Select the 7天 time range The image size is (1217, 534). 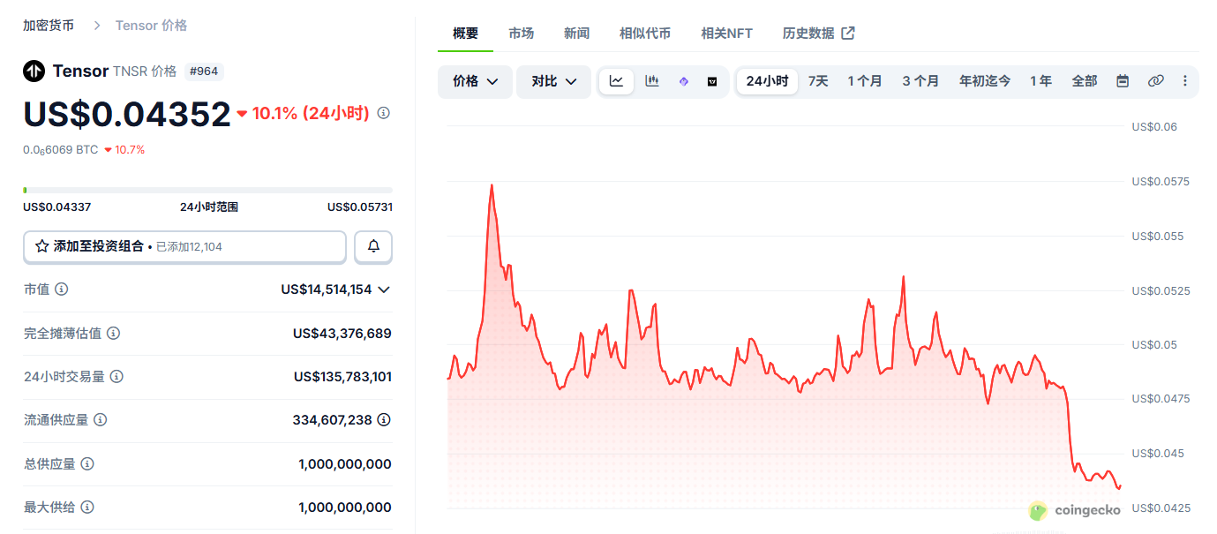(818, 81)
